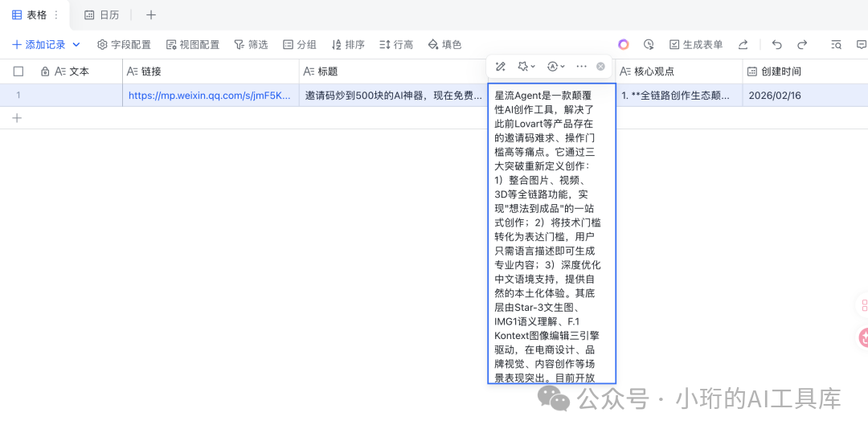Open 视图配置 settings
The width and height of the screenshot is (868, 433).
click(193, 45)
